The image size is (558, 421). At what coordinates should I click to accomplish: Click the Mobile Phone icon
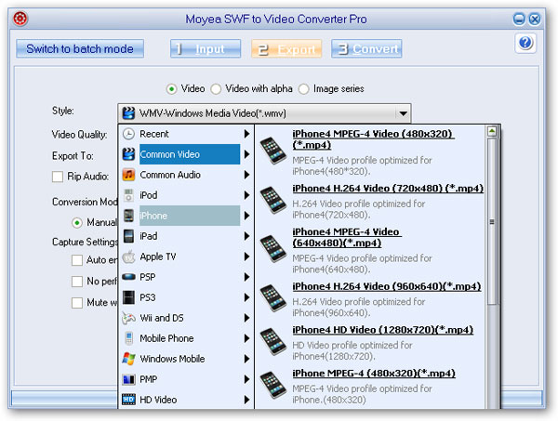pyautogui.click(x=128, y=338)
